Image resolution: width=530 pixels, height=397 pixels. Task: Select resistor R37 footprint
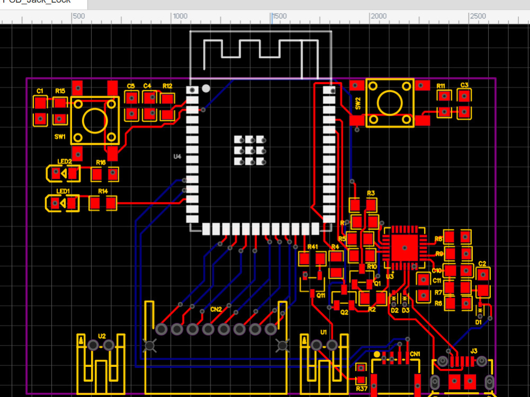click(361, 373)
